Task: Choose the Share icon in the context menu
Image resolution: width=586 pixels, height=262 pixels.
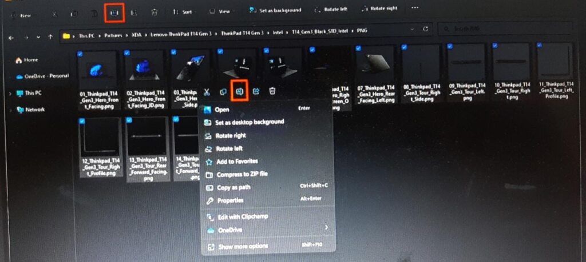Action: tap(256, 91)
